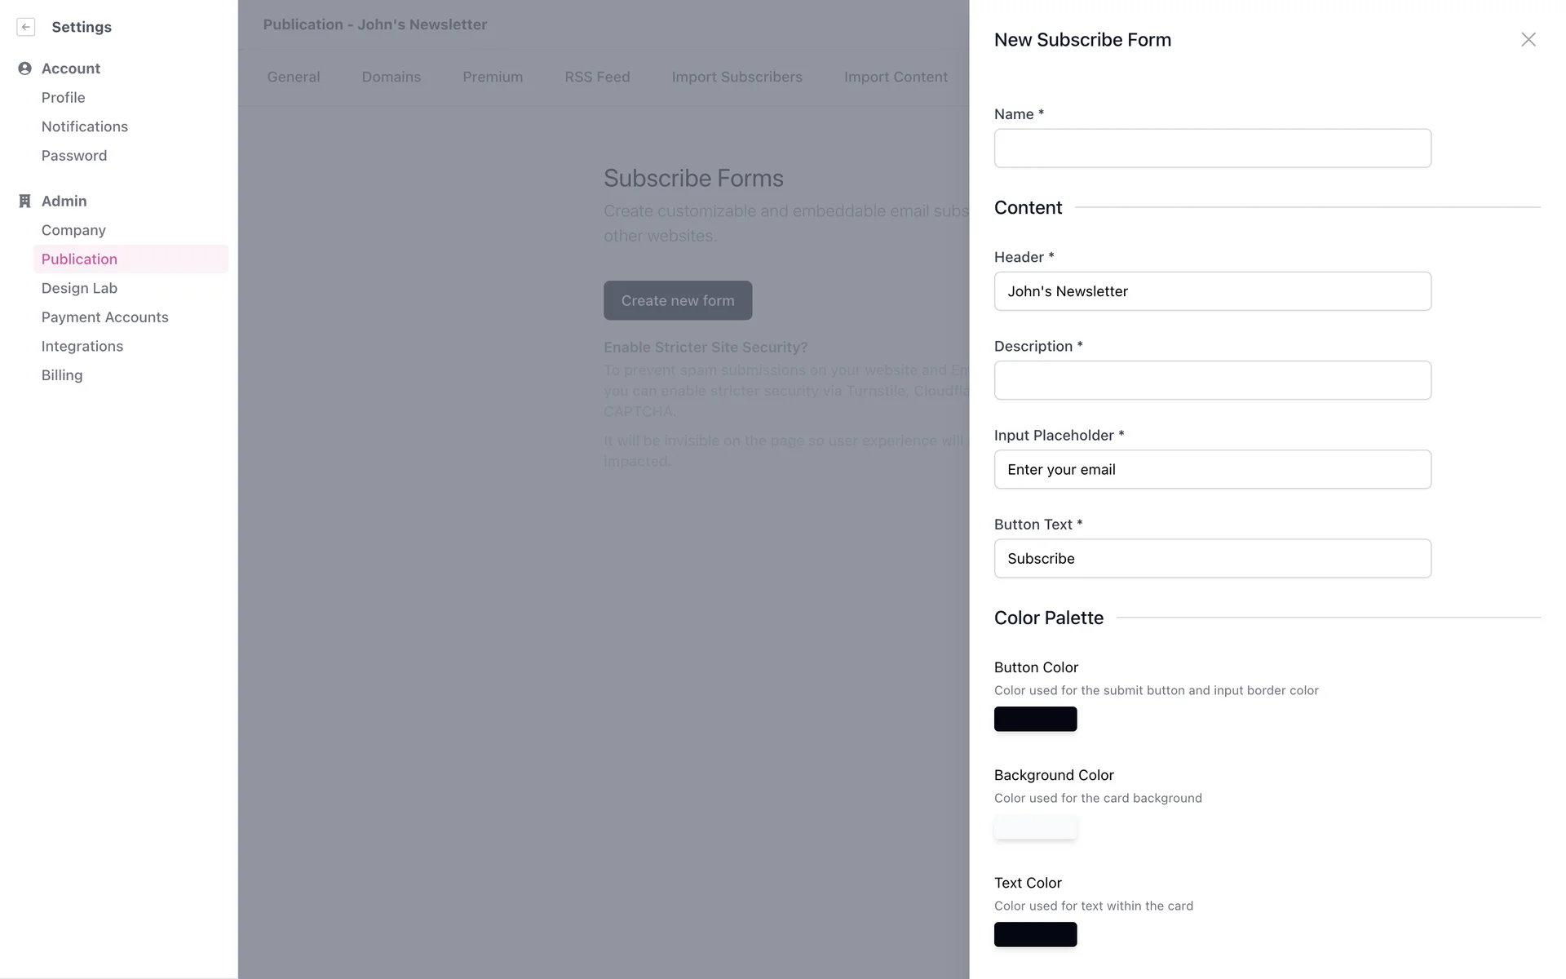The image size is (1566, 979).
Task: Open the Button Color swatch
Action: click(x=1035, y=719)
